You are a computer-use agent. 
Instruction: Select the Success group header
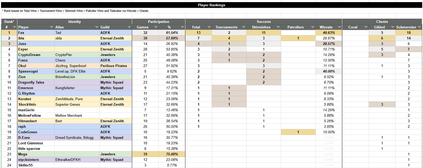(x=264, y=22)
